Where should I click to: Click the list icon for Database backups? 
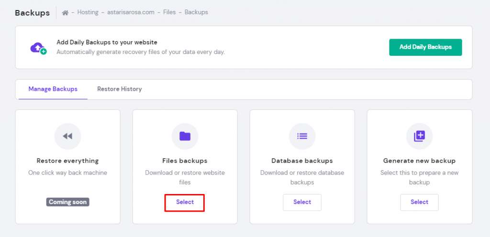[x=302, y=136]
